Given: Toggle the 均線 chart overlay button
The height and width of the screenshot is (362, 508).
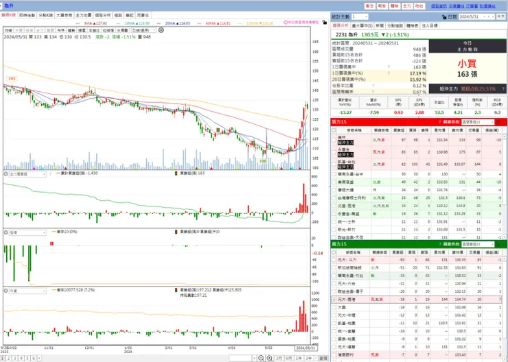Looking at the screenshot, I should (8, 30).
